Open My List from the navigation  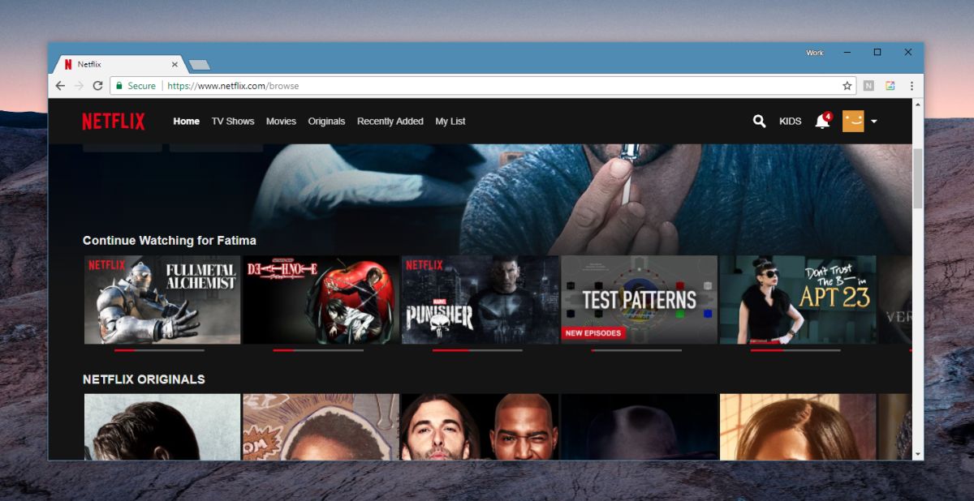pos(450,121)
